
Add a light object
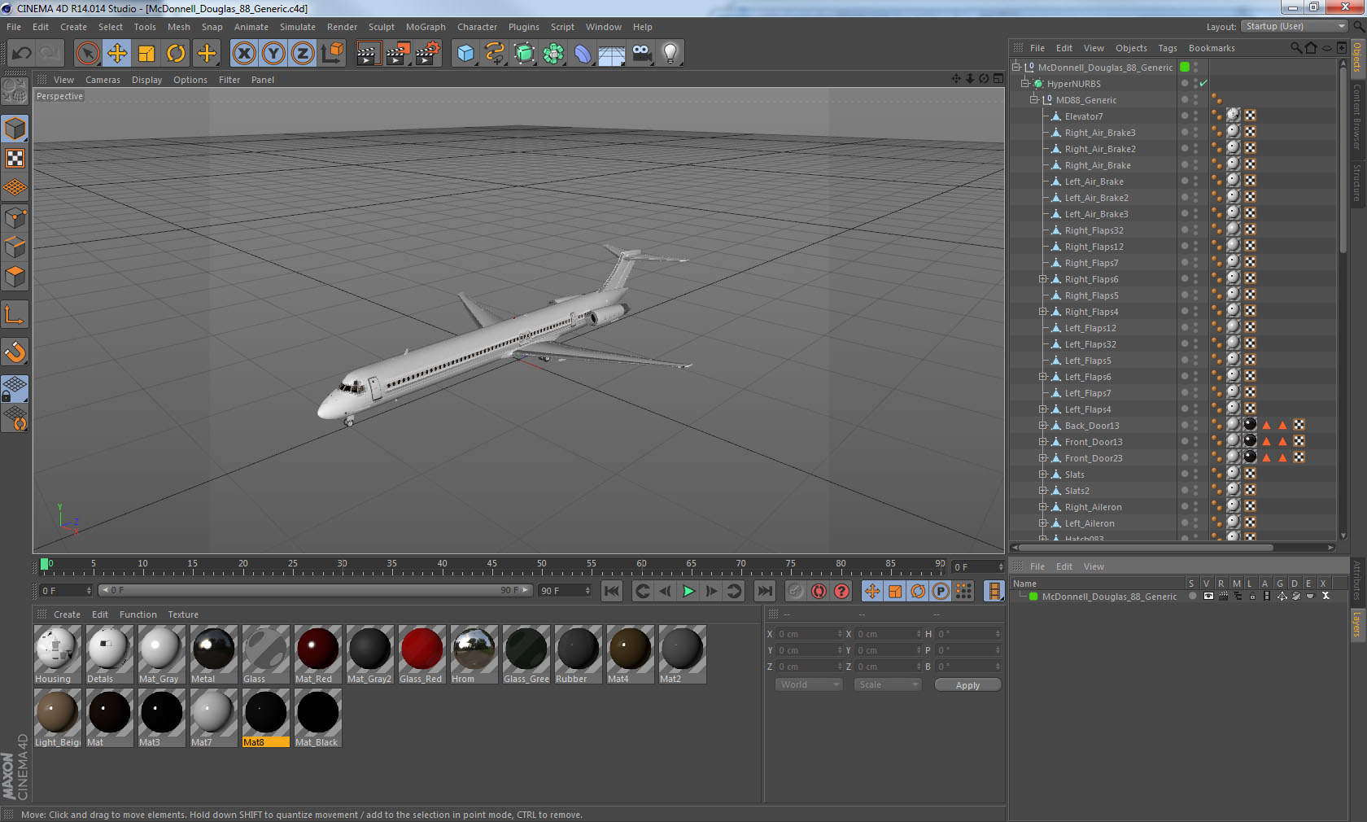(670, 54)
